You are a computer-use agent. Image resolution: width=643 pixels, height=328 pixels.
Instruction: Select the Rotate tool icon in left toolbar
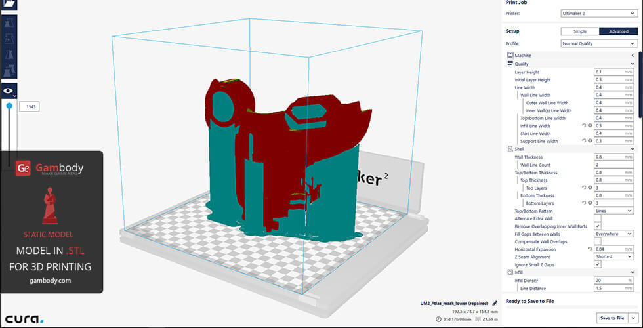[x=9, y=55]
